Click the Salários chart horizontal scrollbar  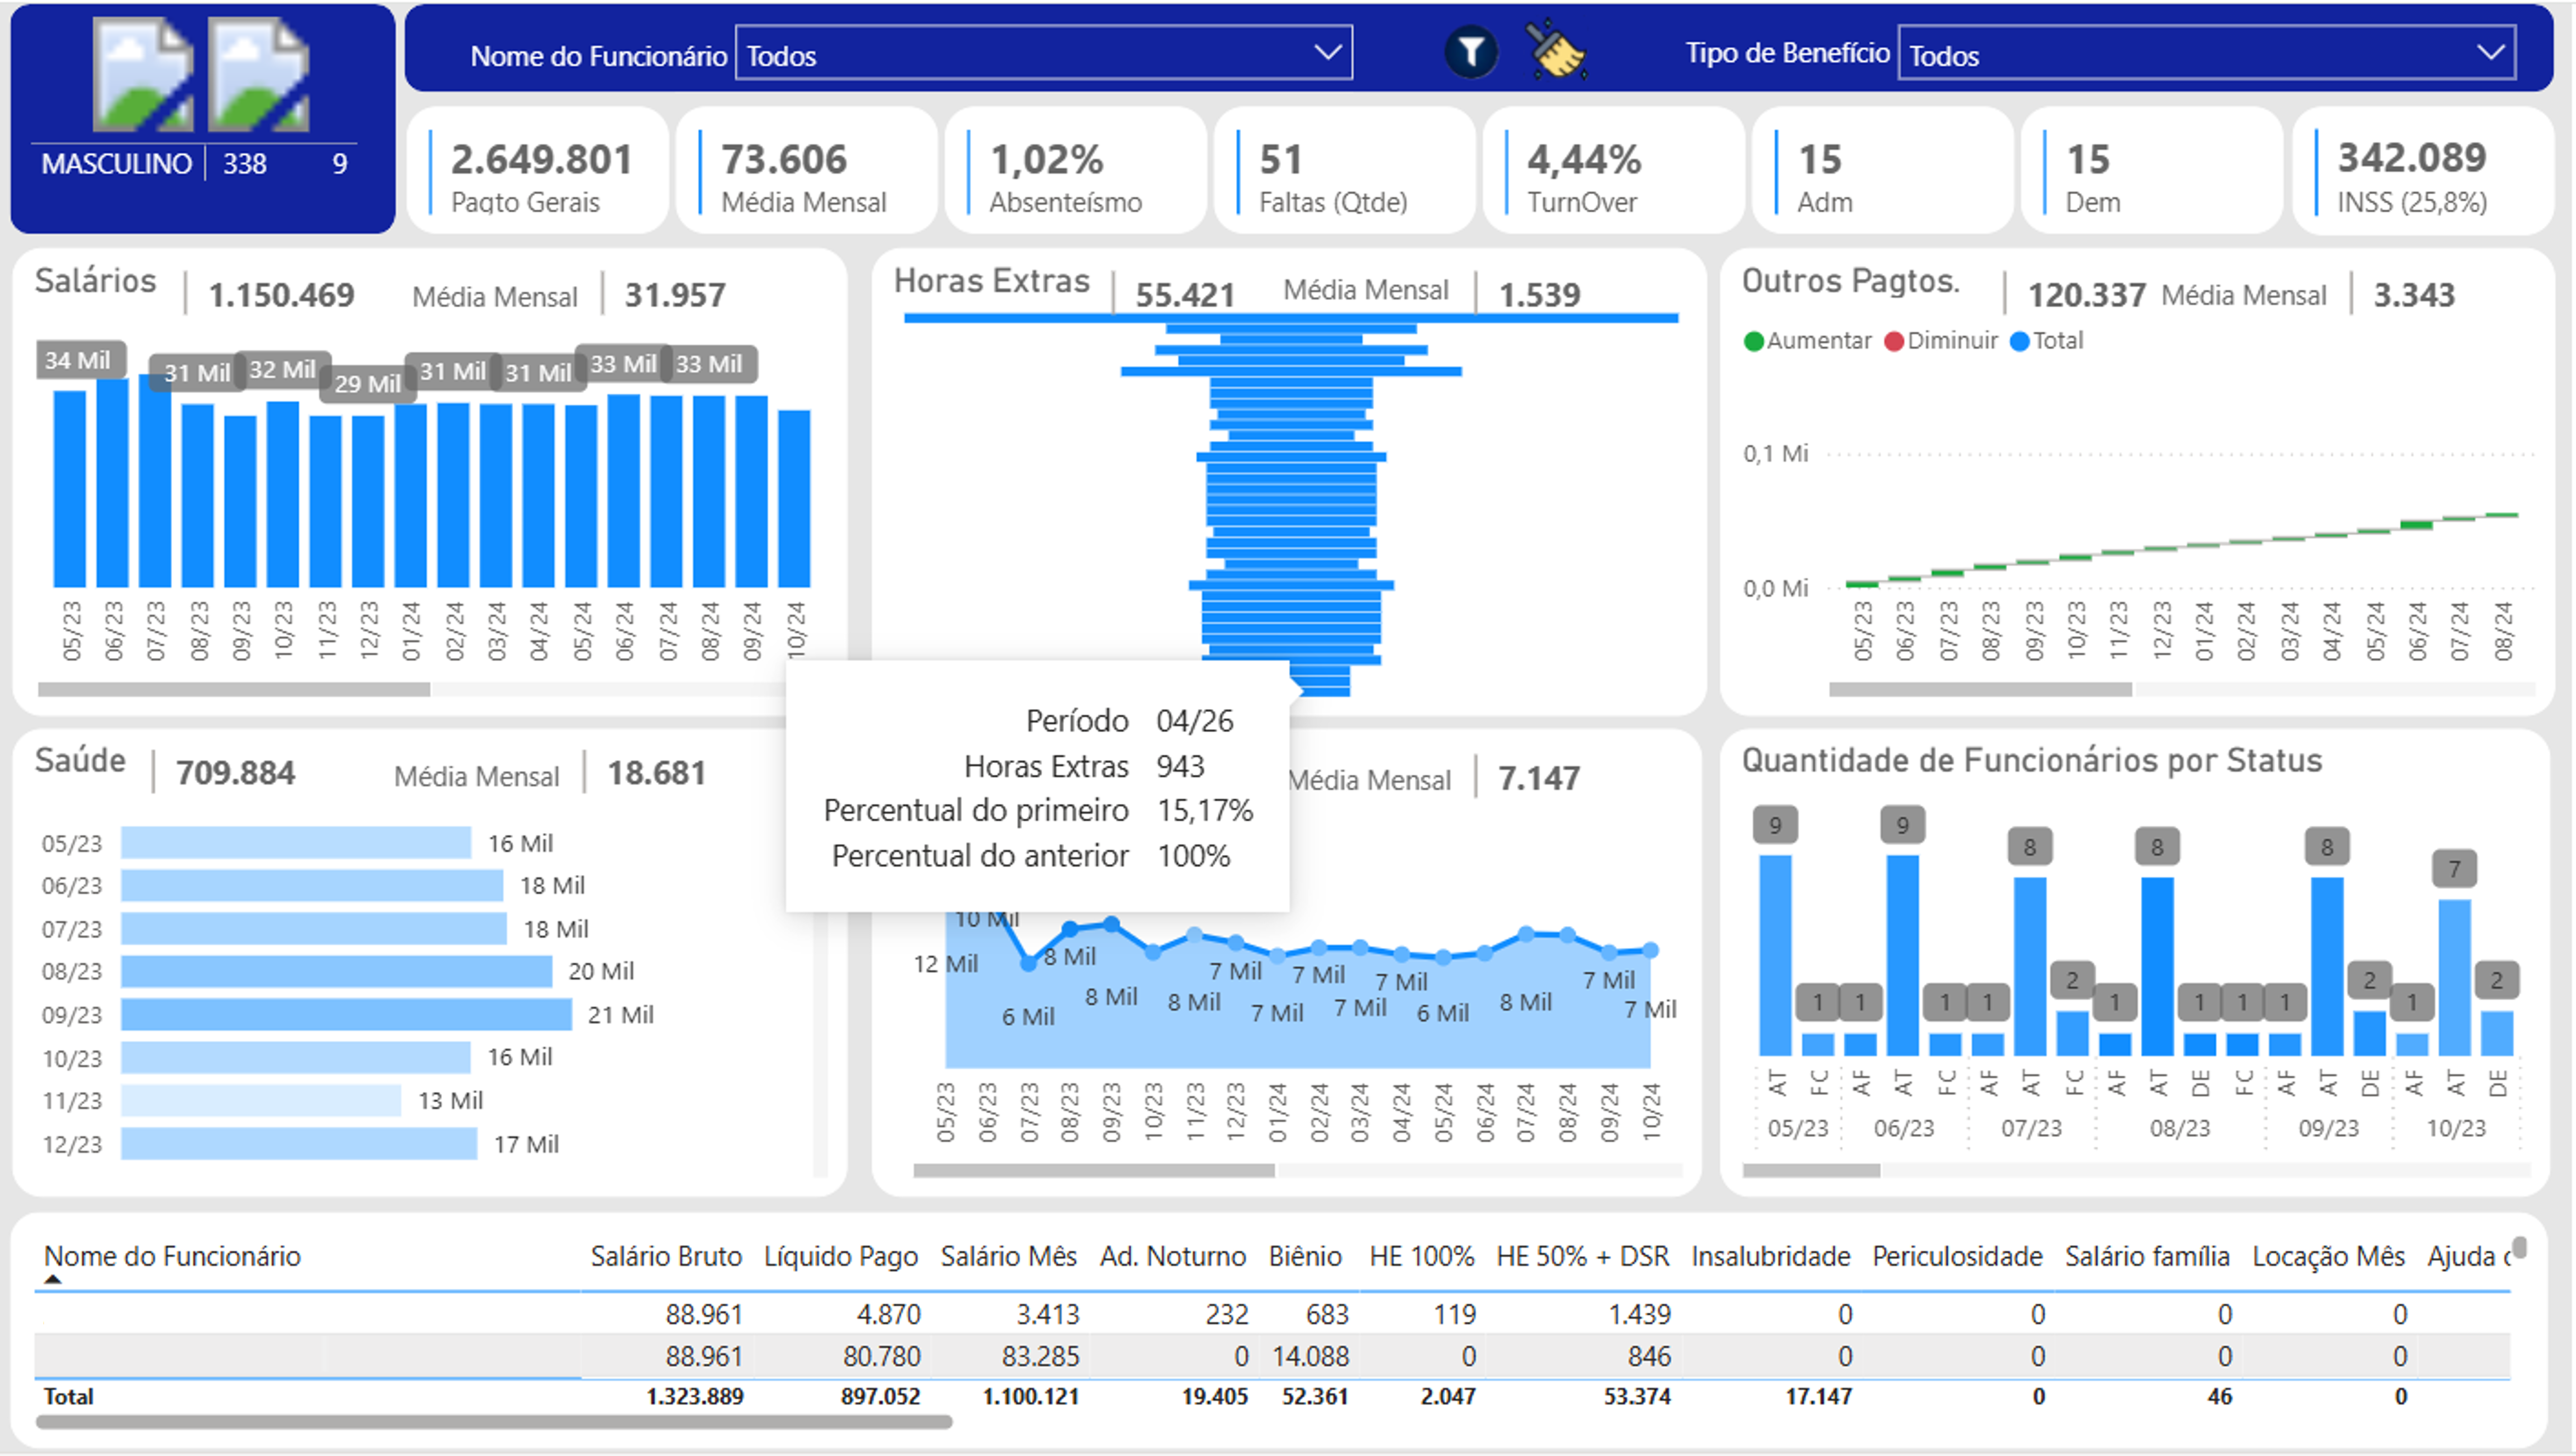tap(234, 689)
